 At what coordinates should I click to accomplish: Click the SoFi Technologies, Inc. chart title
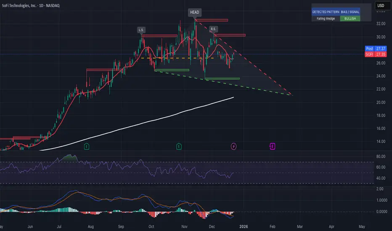pos(31,5)
